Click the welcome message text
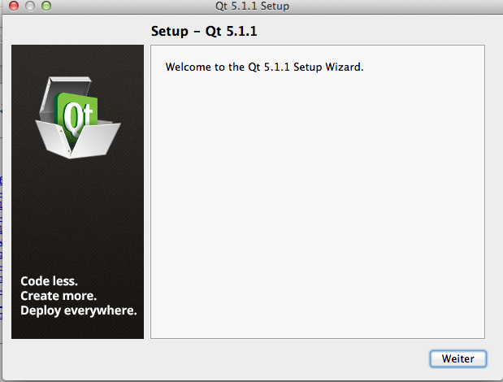Screen dimensions: 503x382 point(264,67)
